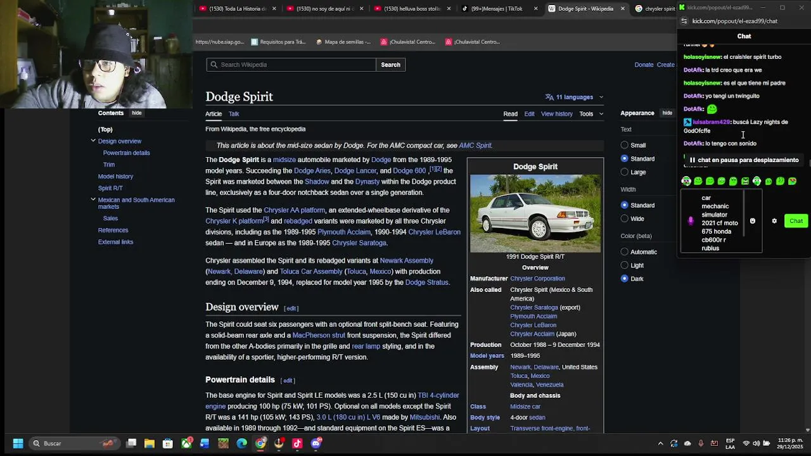Screen dimensions: 811x456
Task: Open Microsoft Store from the taskbar
Action: [x=168, y=443]
